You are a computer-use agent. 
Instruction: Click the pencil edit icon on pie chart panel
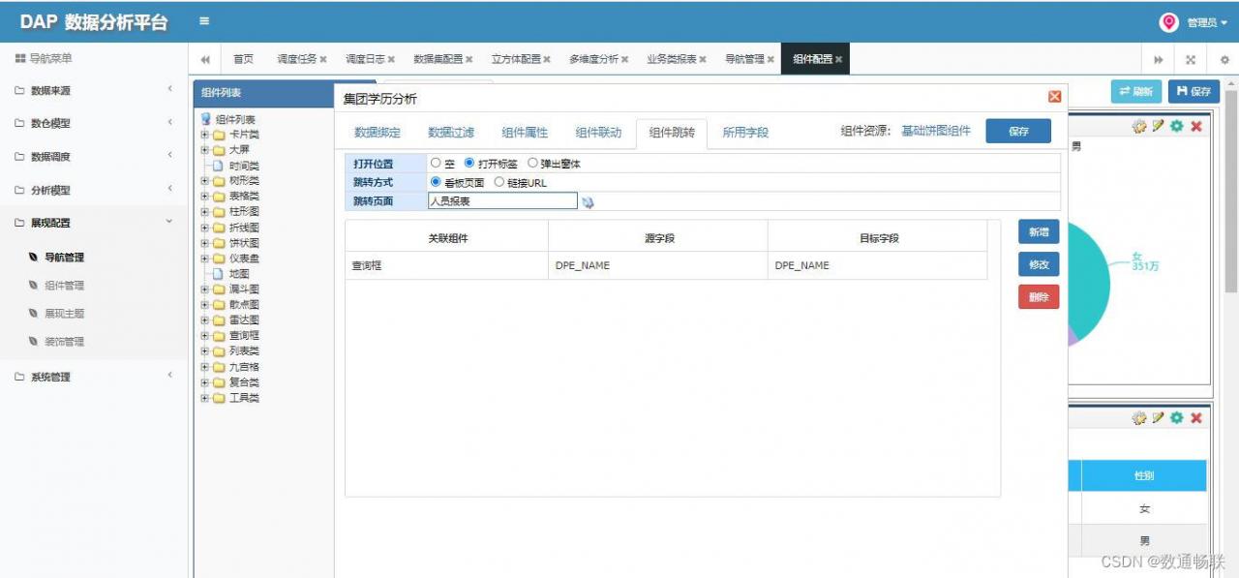1158,126
